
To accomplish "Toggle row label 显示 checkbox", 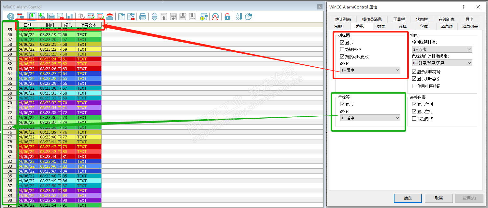I will point(342,104).
